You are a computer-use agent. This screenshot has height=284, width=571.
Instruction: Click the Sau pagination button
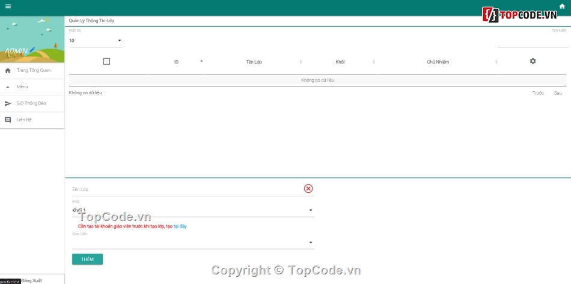[x=558, y=93]
